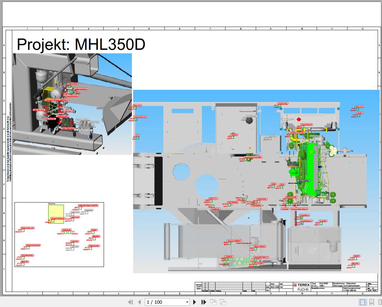Select the facing pages layout icon
The image size is (382, 307).
point(380,302)
